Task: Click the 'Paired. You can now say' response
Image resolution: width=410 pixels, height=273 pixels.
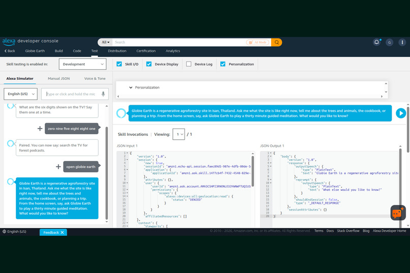Action: click(x=57, y=147)
